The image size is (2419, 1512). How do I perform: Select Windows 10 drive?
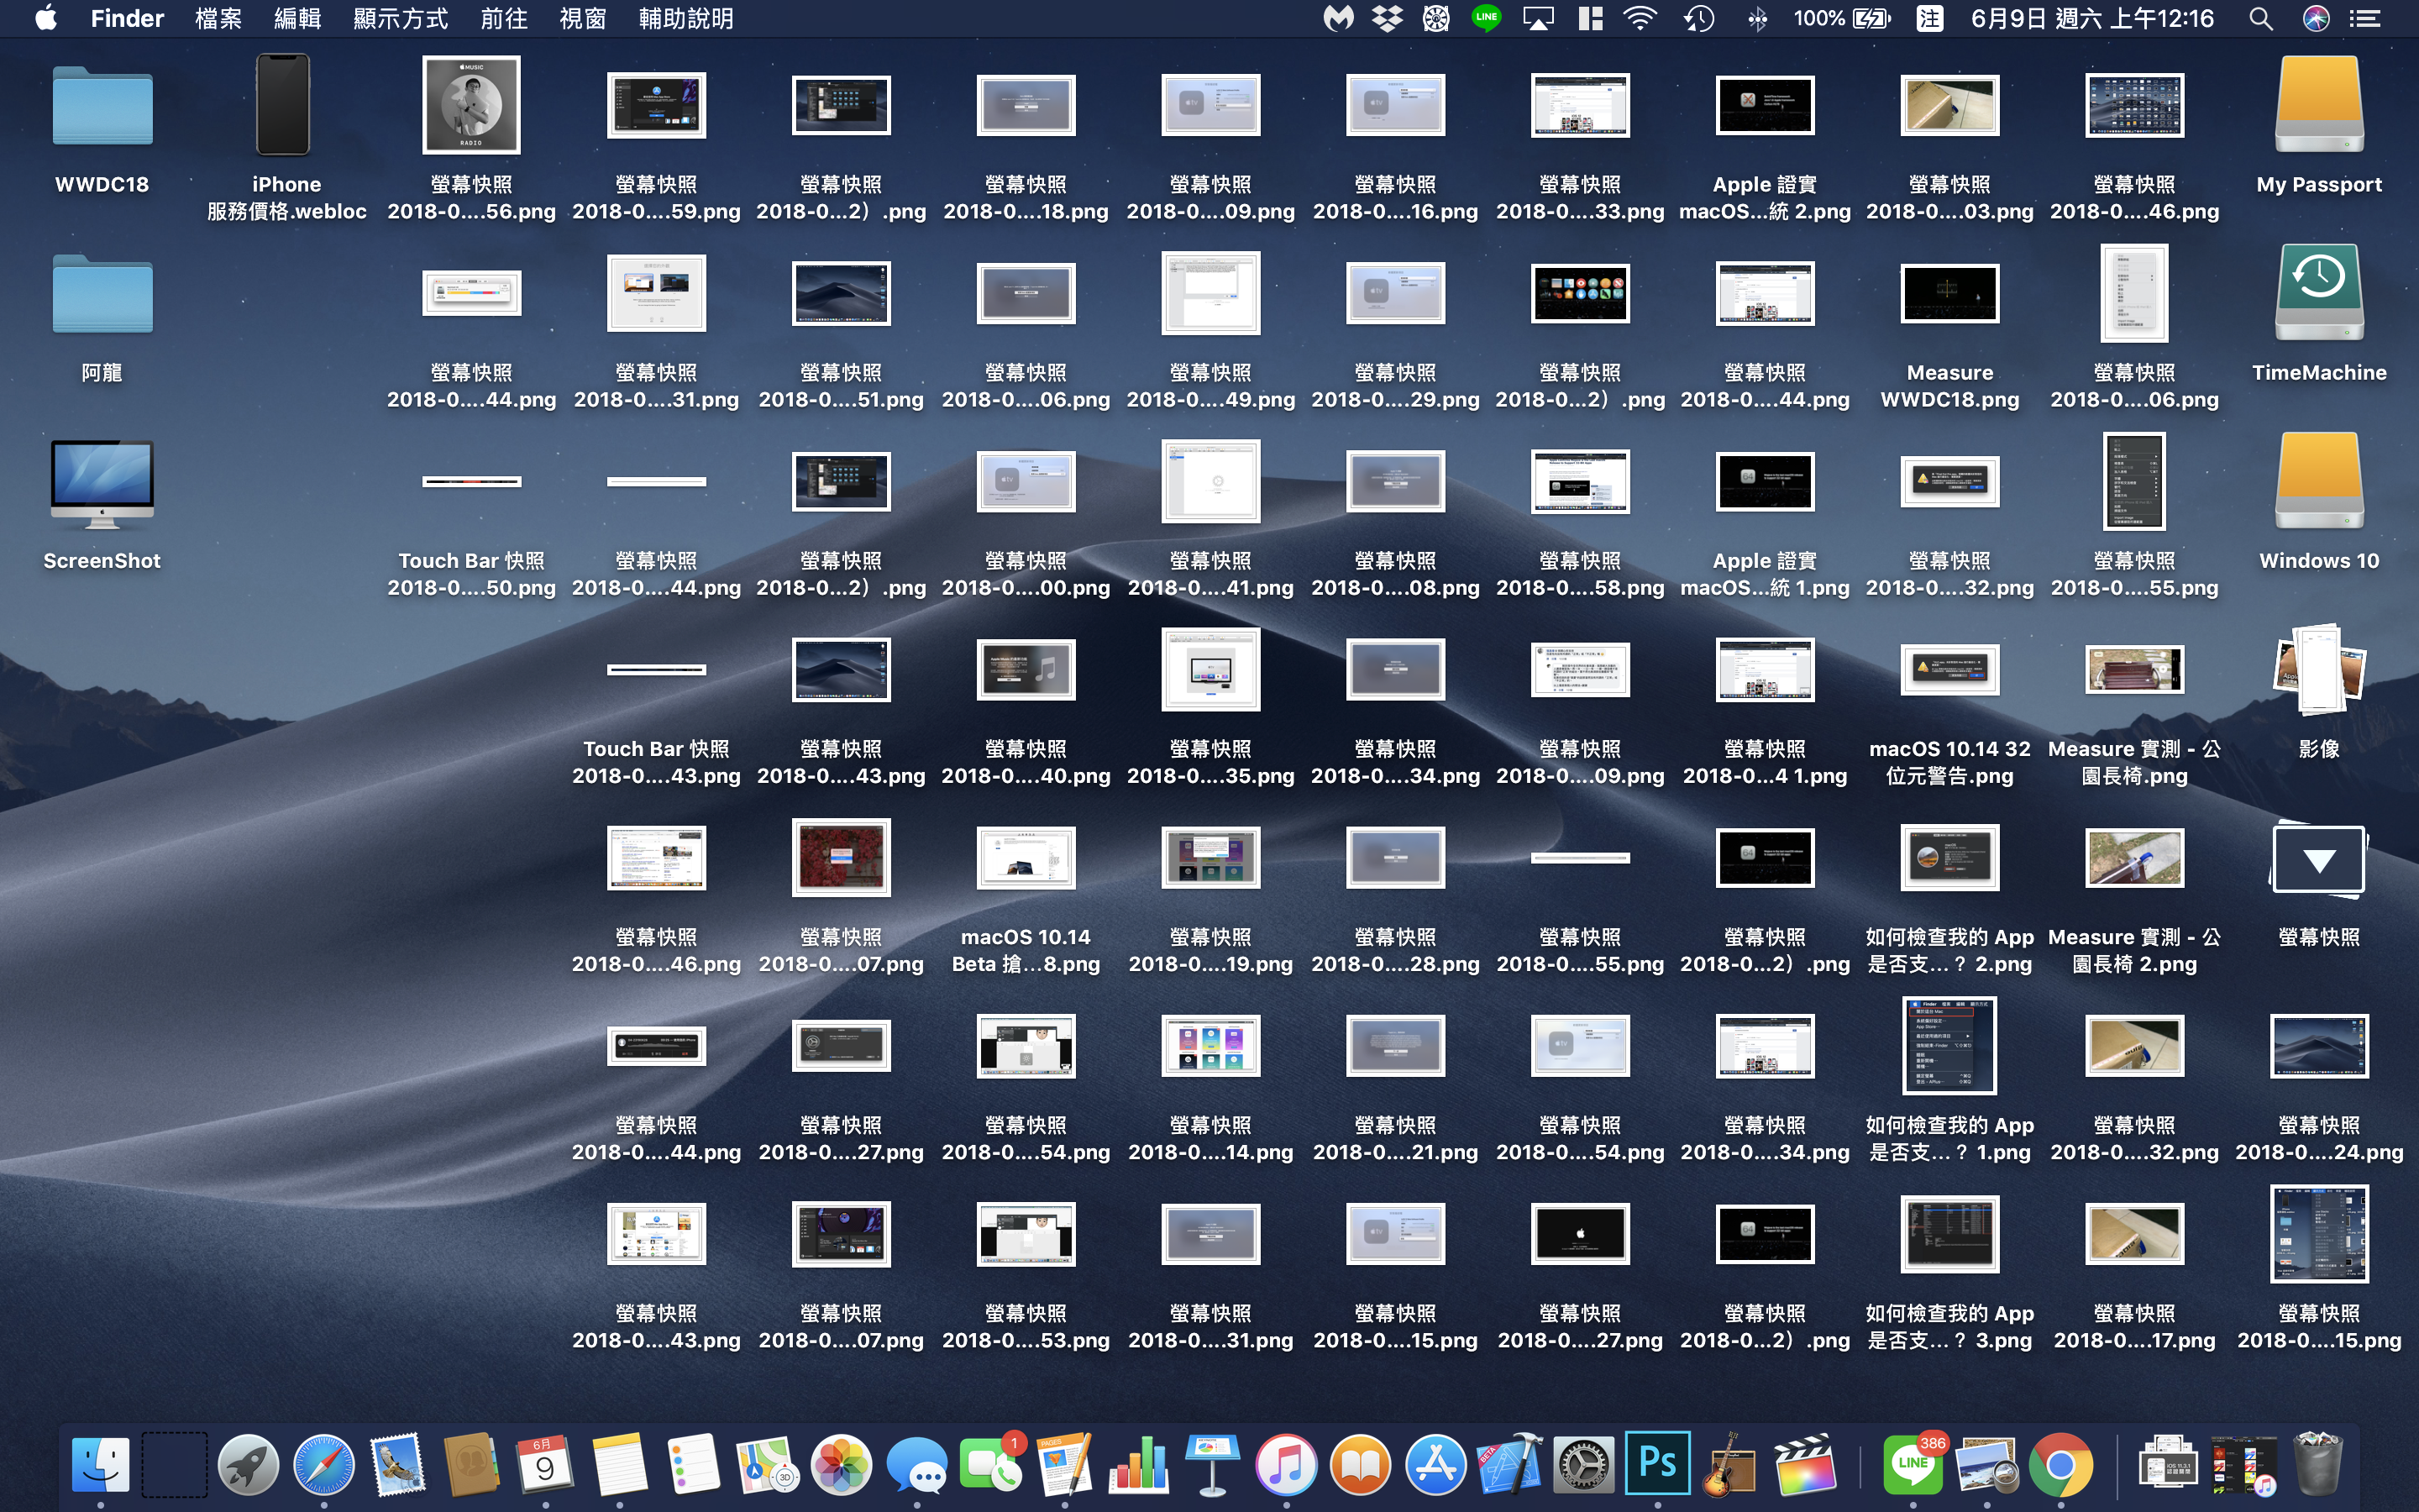pyautogui.click(x=2319, y=480)
